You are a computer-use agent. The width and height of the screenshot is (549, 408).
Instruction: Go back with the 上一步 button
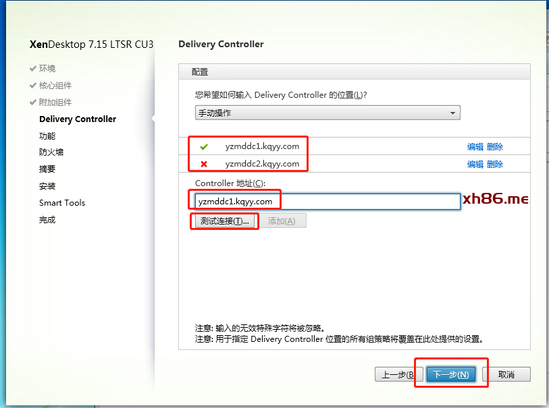click(x=398, y=374)
